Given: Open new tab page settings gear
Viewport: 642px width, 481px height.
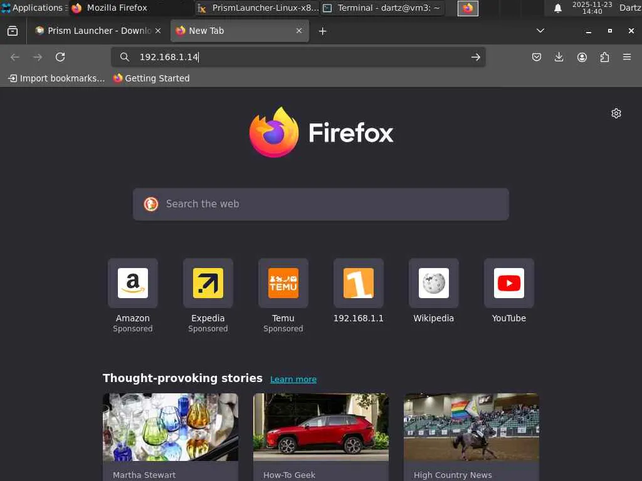Looking at the screenshot, I should point(616,113).
